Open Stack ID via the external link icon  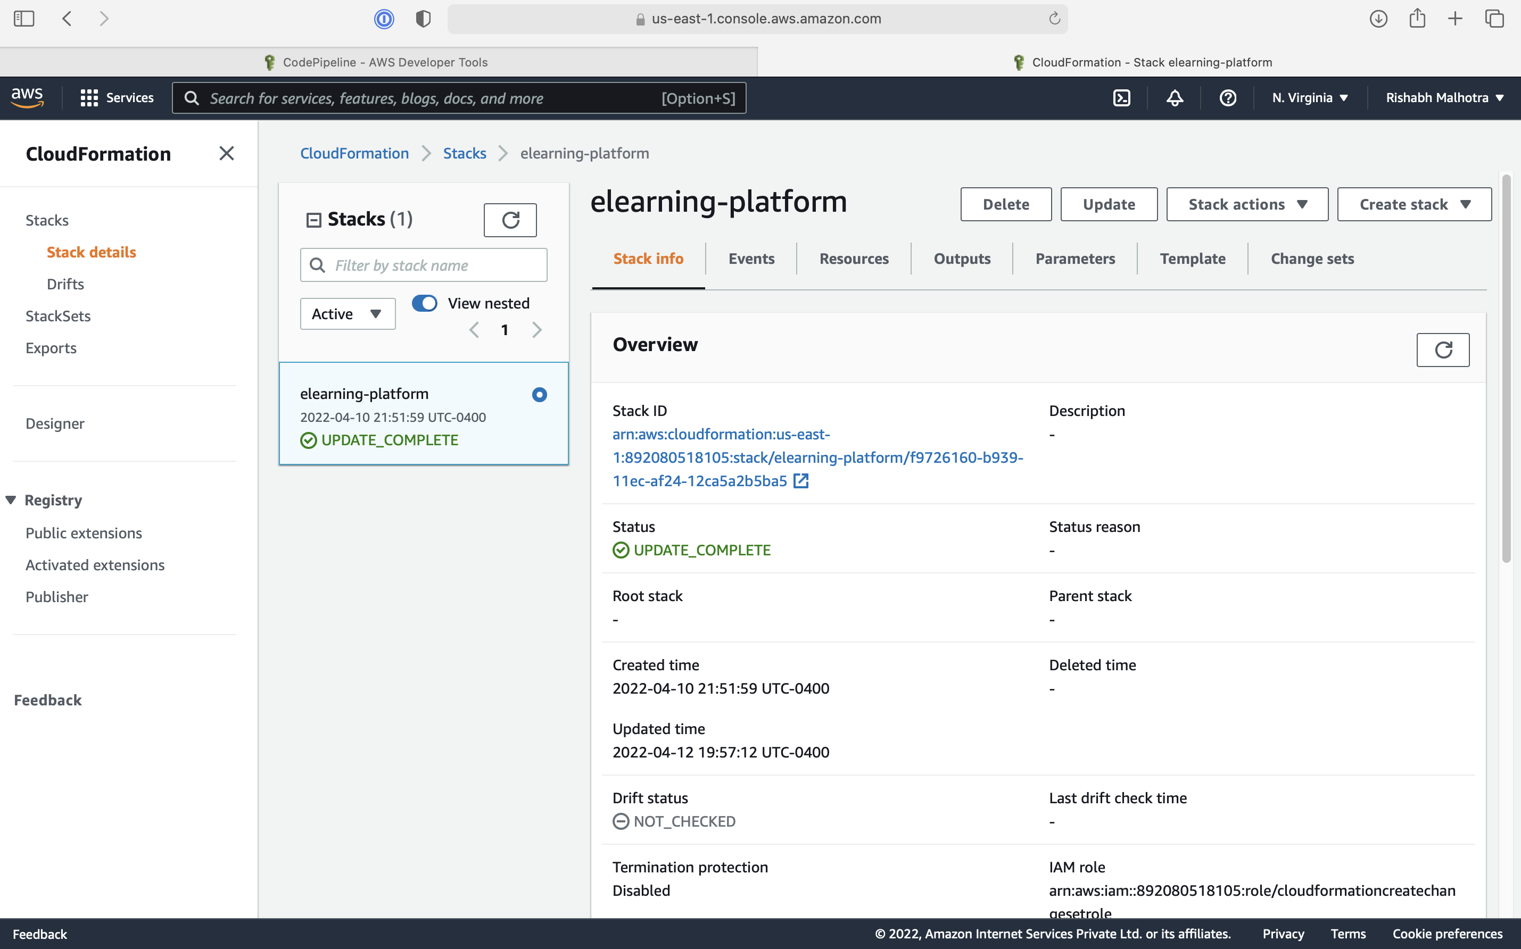pos(801,480)
